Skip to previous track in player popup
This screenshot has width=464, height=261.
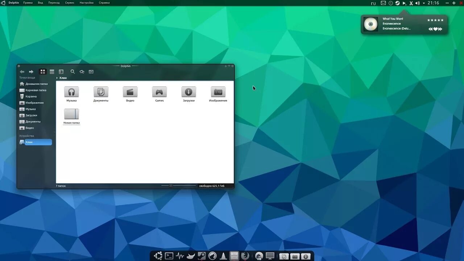pos(431,29)
